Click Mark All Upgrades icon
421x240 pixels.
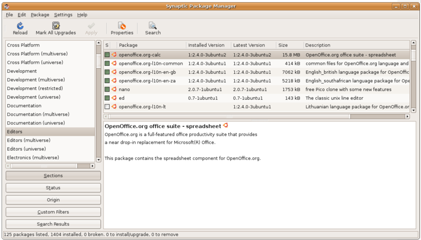(x=56, y=26)
